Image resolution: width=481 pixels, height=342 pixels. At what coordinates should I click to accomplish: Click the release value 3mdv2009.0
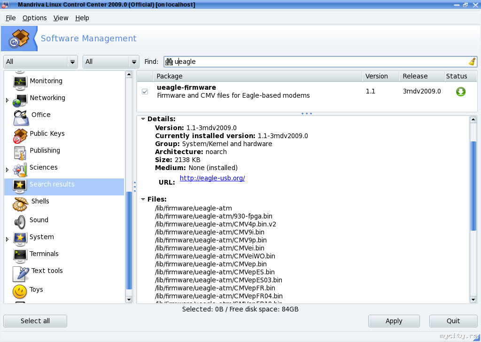[422, 92]
